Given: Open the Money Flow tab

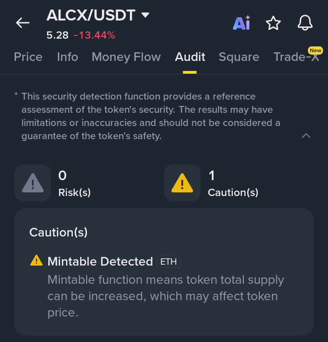Looking at the screenshot, I should point(126,57).
